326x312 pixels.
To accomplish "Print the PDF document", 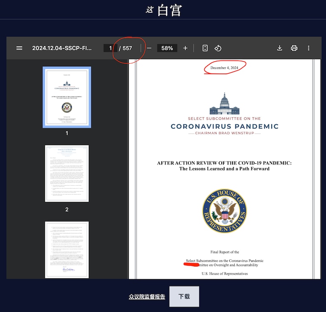I will point(294,48).
